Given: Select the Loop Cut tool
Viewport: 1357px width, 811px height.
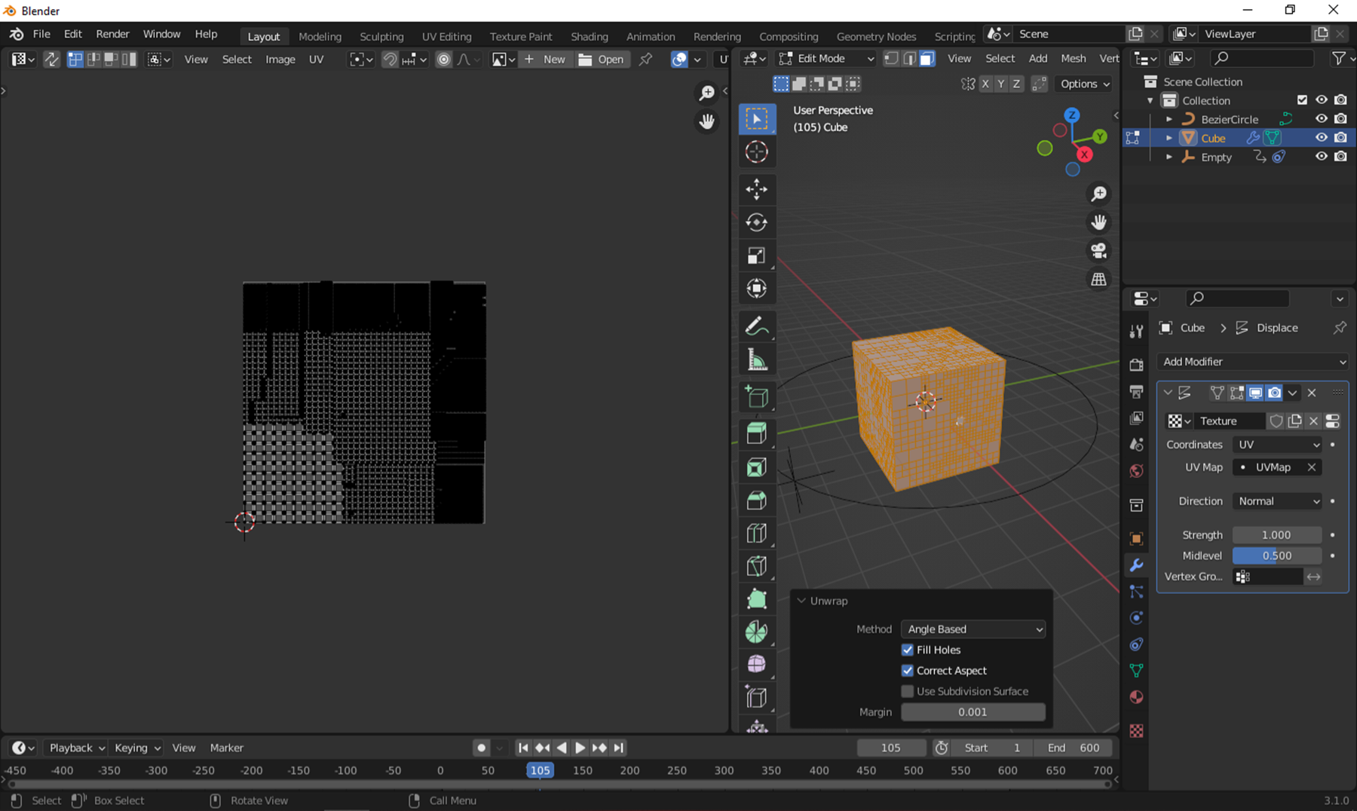Looking at the screenshot, I should pyautogui.click(x=756, y=534).
